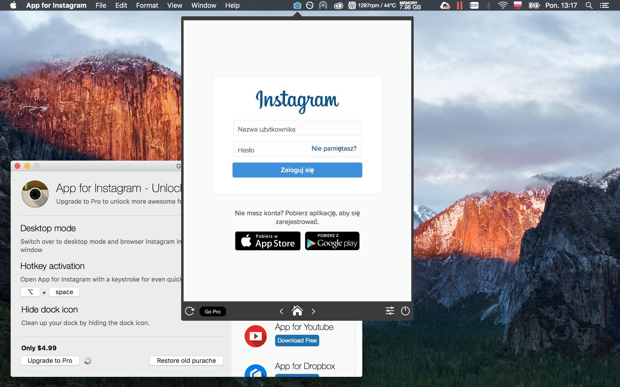Click the Upgrade to Pro button
620x387 pixels.
point(50,360)
